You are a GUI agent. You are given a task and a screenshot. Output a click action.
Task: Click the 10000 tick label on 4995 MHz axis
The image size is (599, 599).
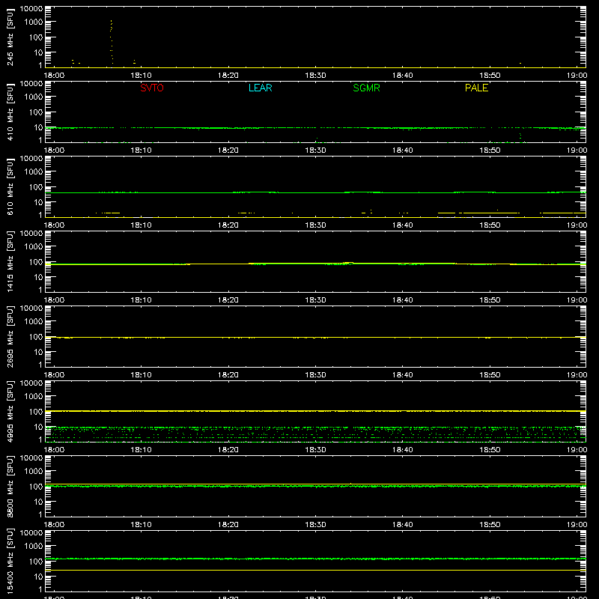pos(31,383)
